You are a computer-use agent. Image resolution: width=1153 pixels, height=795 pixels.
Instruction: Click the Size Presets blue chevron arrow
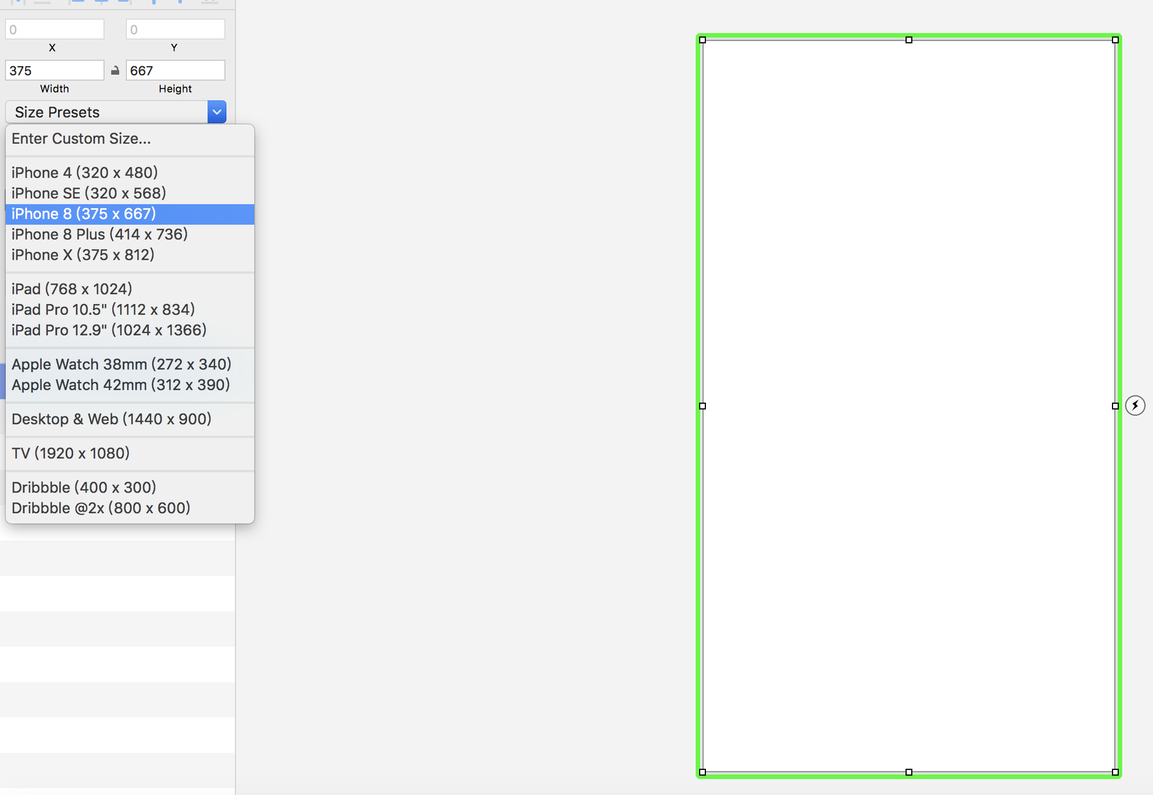tap(217, 112)
